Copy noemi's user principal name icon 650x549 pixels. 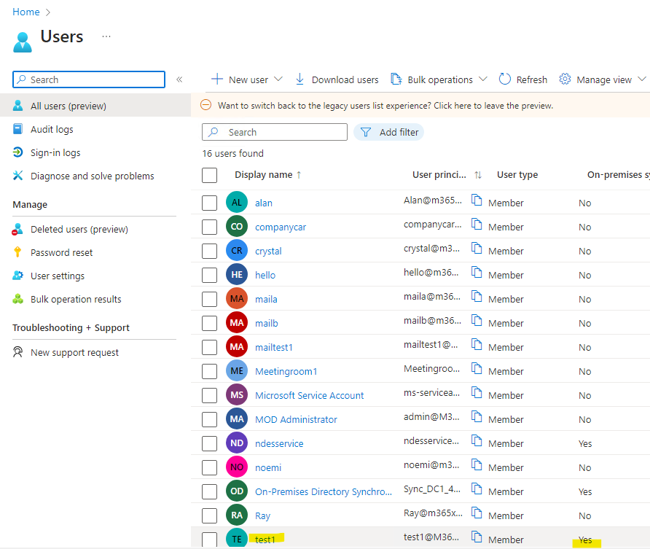477,464
